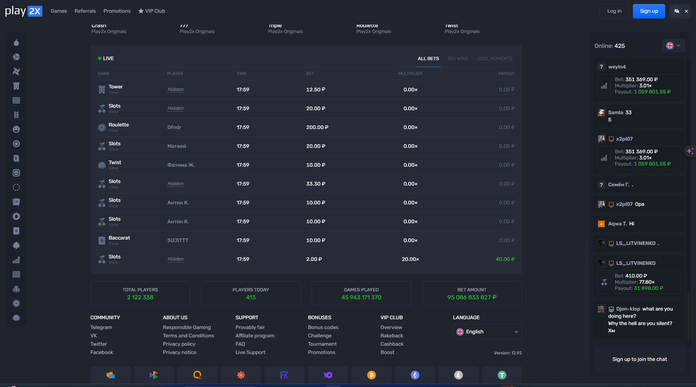
Task: Select the shuriken blade sidebar icon
Action: pos(16,71)
